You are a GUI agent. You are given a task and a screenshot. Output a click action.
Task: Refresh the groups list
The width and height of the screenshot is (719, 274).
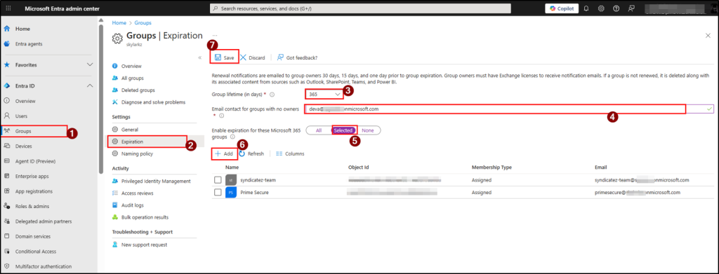click(251, 153)
